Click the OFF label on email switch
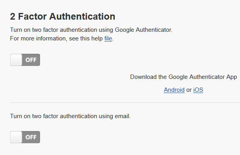The image size is (240, 155). click(x=31, y=137)
